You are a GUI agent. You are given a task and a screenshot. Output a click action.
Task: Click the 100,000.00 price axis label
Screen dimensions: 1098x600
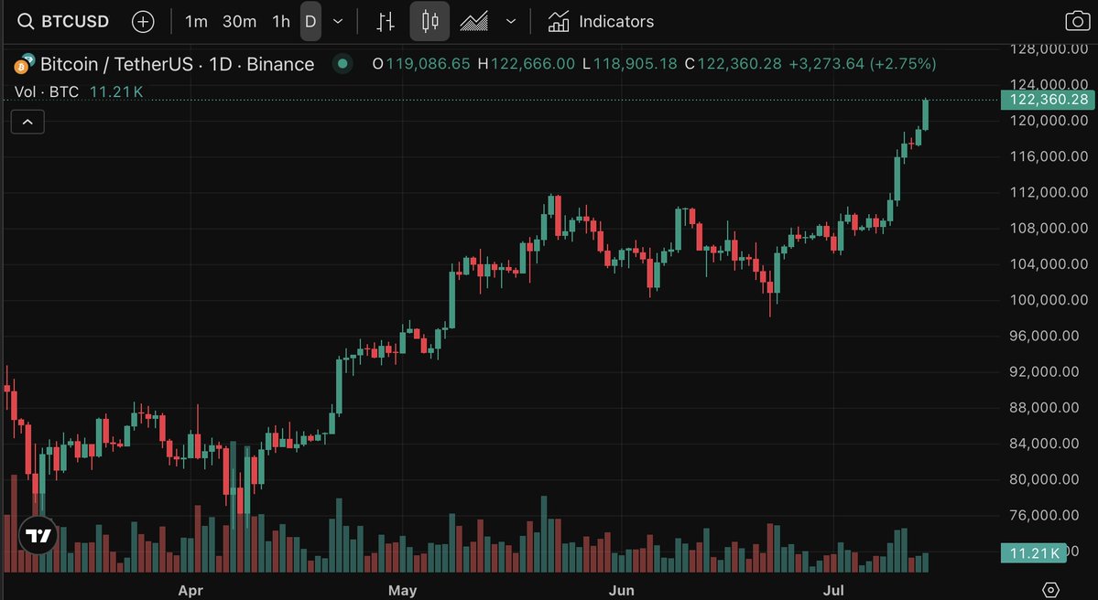pyautogui.click(x=1049, y=300)
